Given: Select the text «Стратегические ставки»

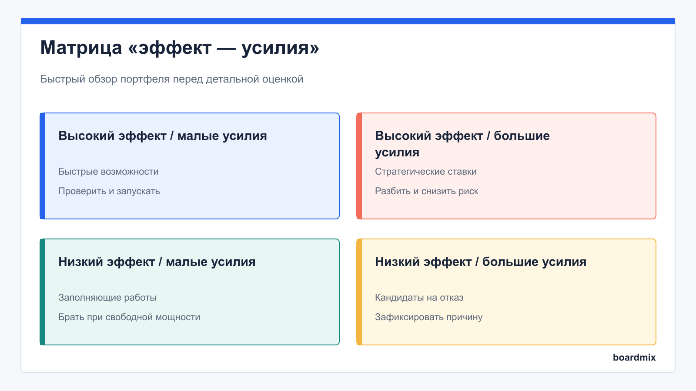Looking at the screenshot, I should pos(426,172).
